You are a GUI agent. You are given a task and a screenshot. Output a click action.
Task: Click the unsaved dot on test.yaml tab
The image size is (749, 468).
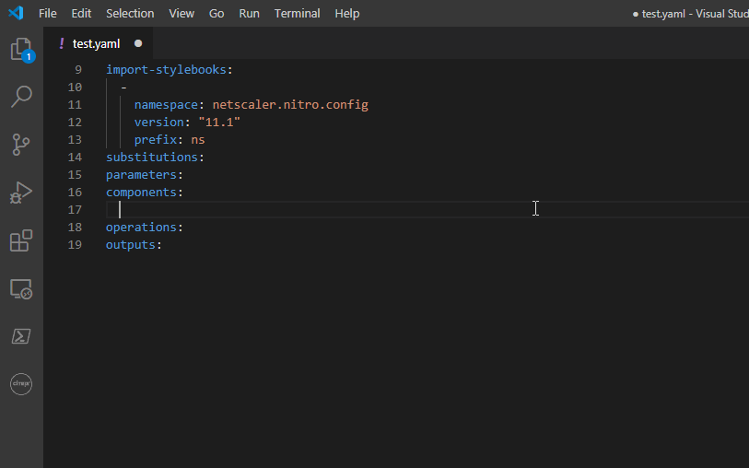tap(138, 43)
